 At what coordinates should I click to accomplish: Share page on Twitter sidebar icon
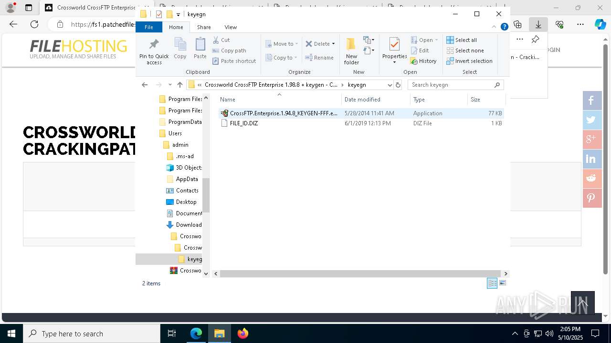pyautogui.click(x=591, y=120)
